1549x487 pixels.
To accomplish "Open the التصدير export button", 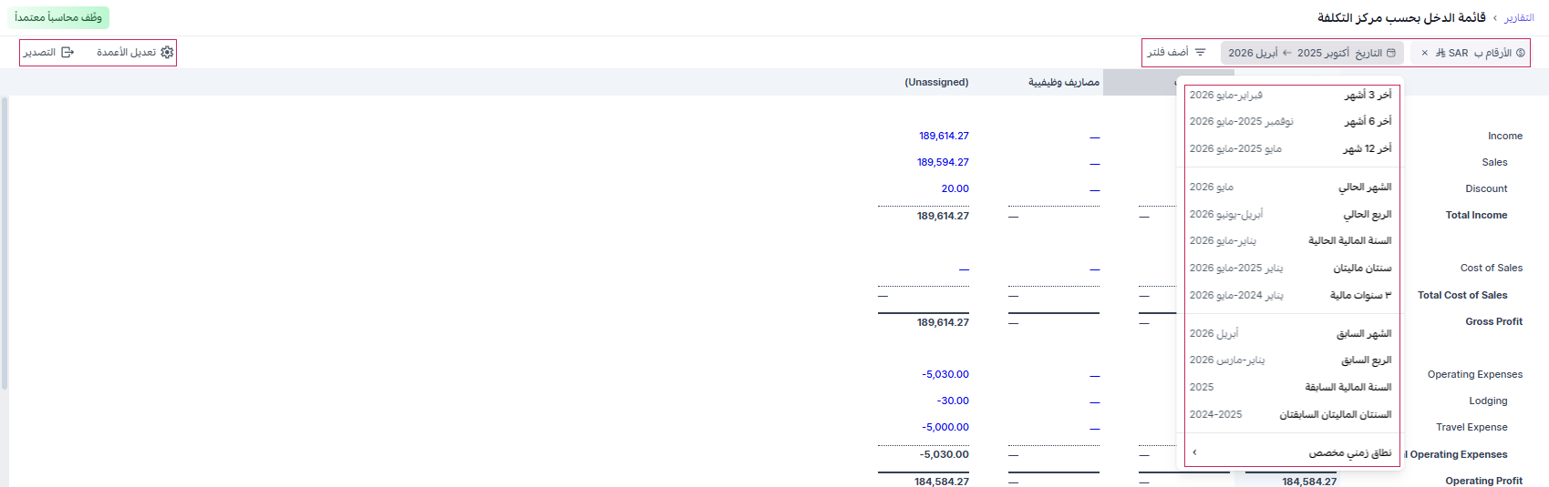I will (49, 53).
